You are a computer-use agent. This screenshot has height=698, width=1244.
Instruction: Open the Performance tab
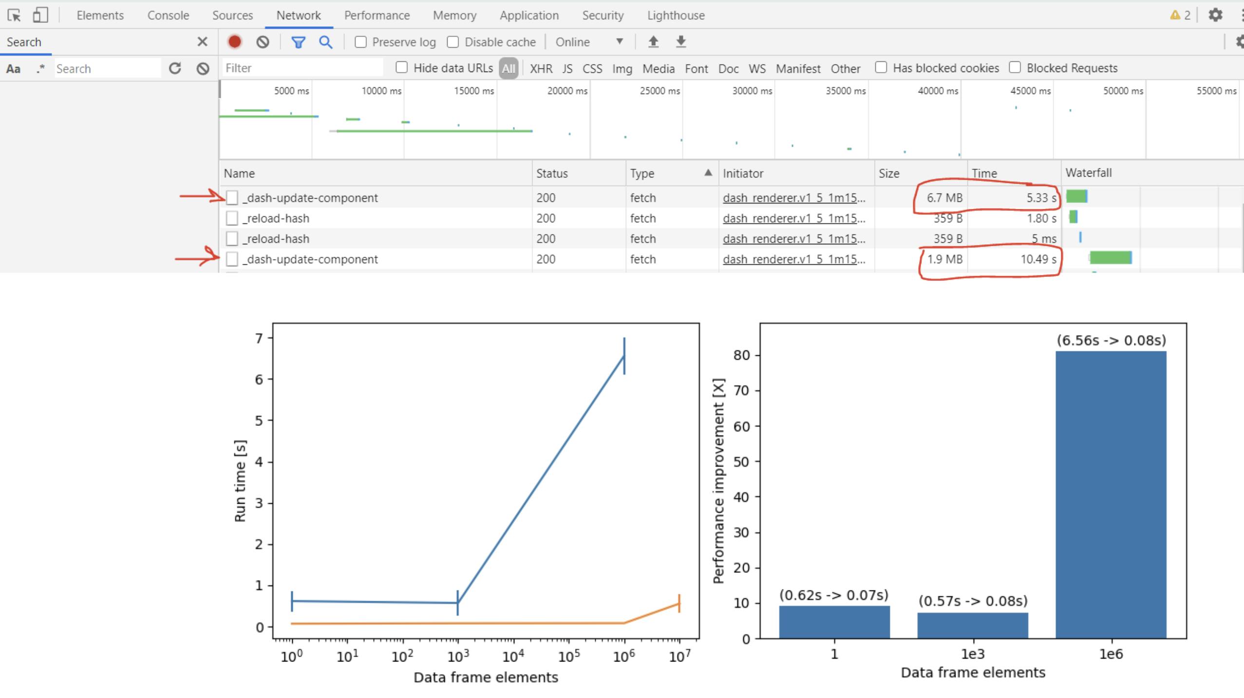pyautogui.click(x=377, y=15)
